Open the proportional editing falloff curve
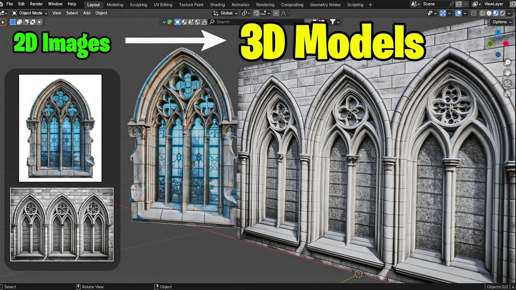The image size is (516, 290). click(x=285, y=13)
